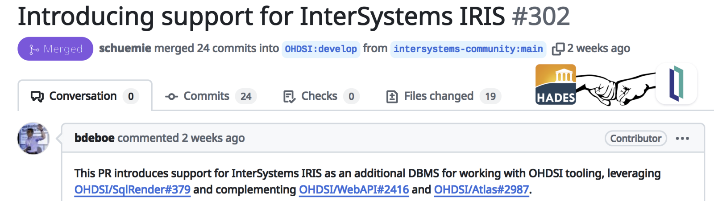Switch to the Commits tab

(211, 96)
